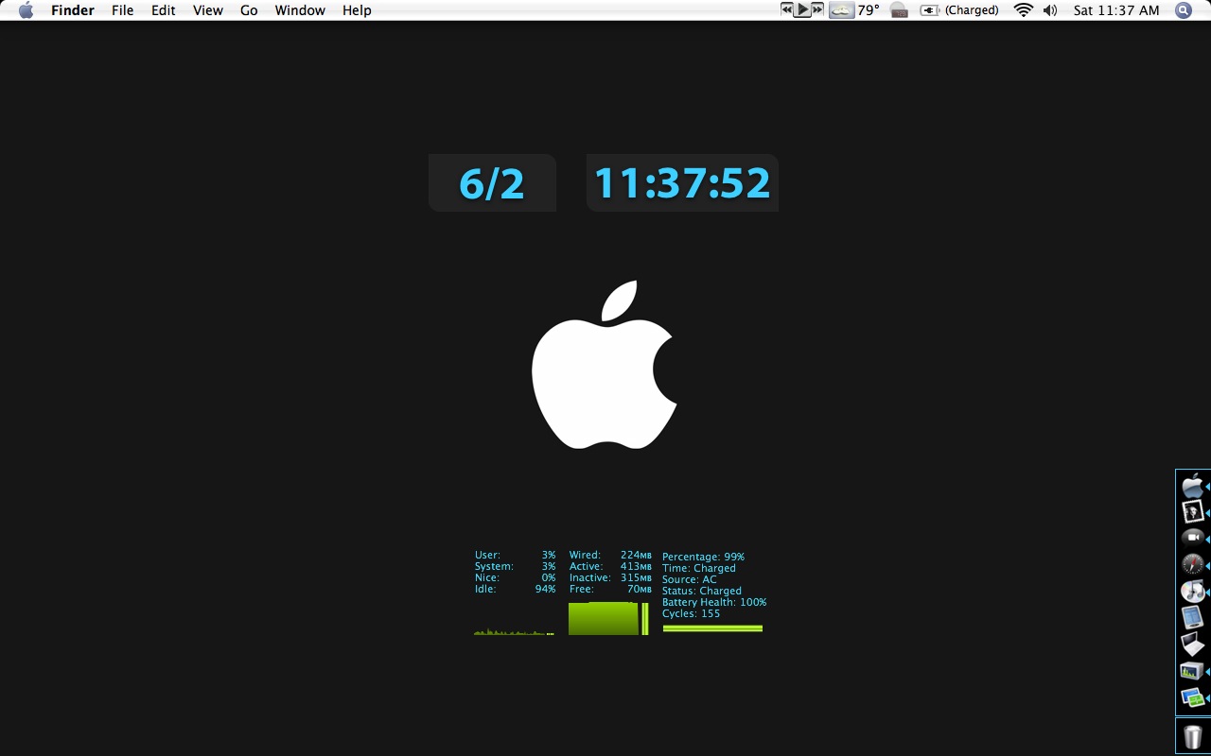The width and height of the screenshot is (1211, 756).
Task: Launch Safari via the compass dock icon
Action: click(x=1192, y=565)
